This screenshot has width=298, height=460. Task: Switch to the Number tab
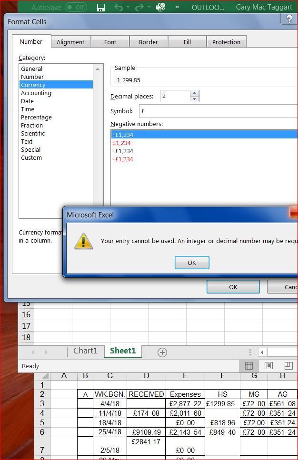31,42
